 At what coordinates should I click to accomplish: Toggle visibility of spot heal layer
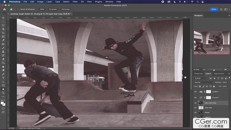(195, 108)
